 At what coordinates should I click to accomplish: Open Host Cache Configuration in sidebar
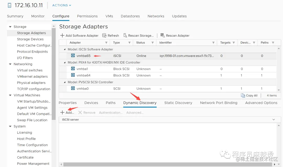pos(34,45)
